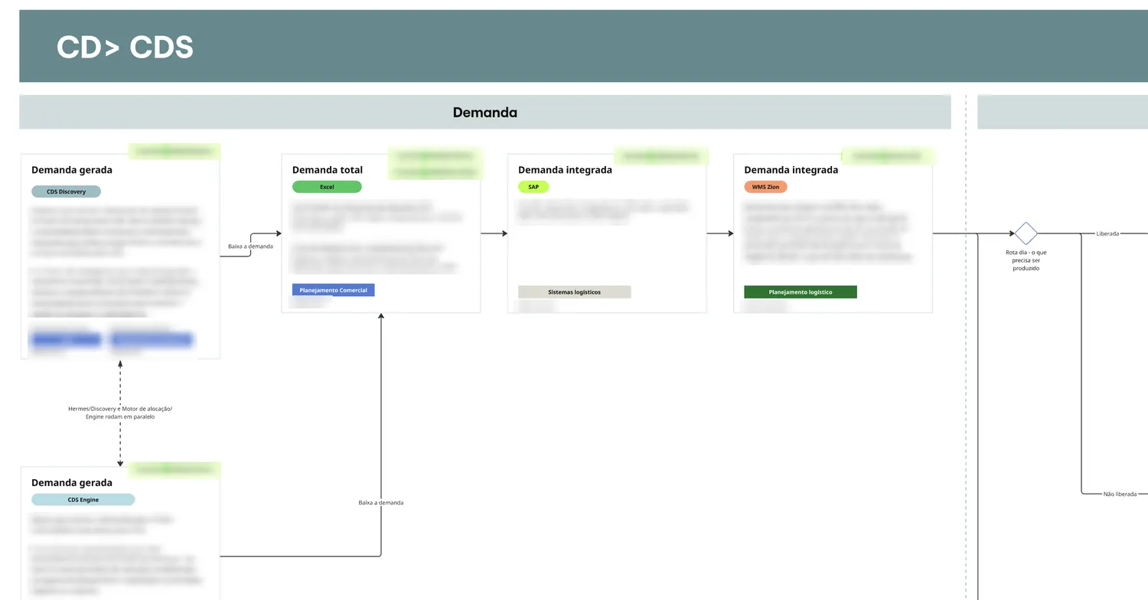
Task: Click the orange "WMS Zion" tag
Action: [x=765, y=187]
